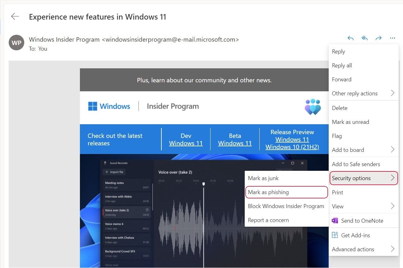Click the reply arrow icon in header
Viewport: 403px width, 268px height.
[350, 39]
